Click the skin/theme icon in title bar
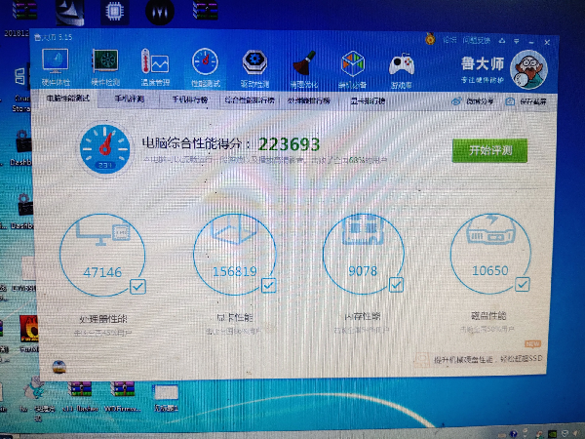585x439 pixels. pyautogui.click(x=502, y=40)
